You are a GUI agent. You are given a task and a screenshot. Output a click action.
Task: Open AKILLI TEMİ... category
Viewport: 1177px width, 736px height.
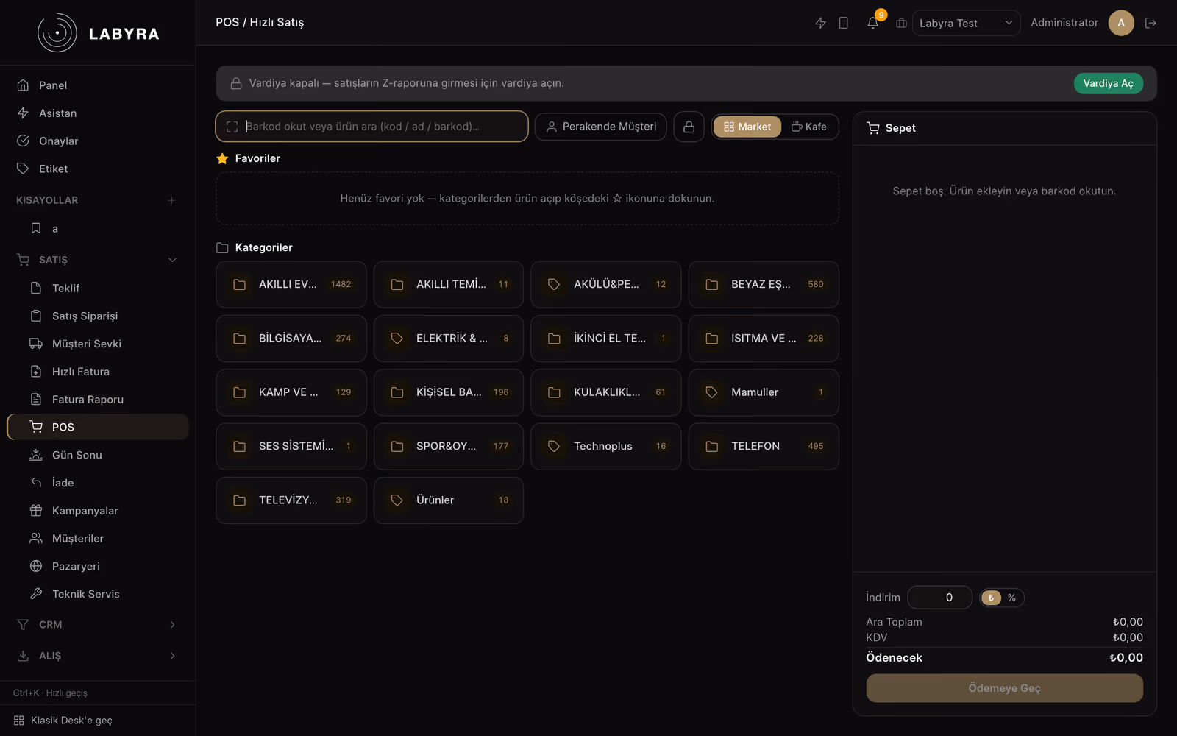[449, 284]
